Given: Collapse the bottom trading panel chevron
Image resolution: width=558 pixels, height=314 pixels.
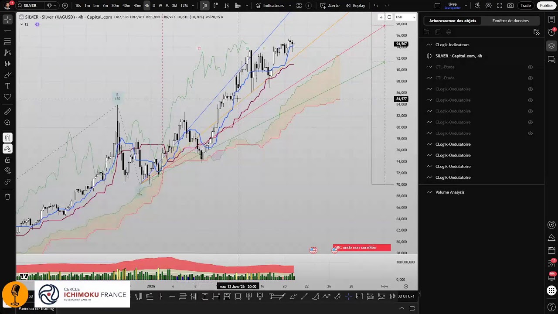Looking at the screenshot, I should 401,308.
